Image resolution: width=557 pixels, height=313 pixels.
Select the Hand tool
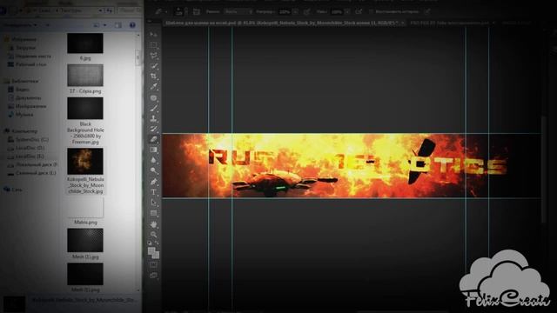[153, 224]
